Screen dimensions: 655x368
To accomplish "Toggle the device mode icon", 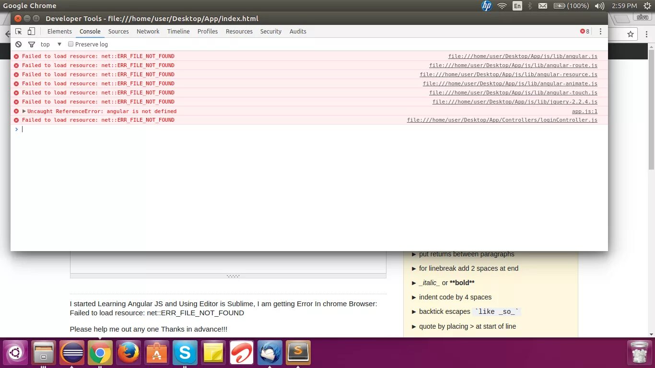I will (x=31, y=31).
